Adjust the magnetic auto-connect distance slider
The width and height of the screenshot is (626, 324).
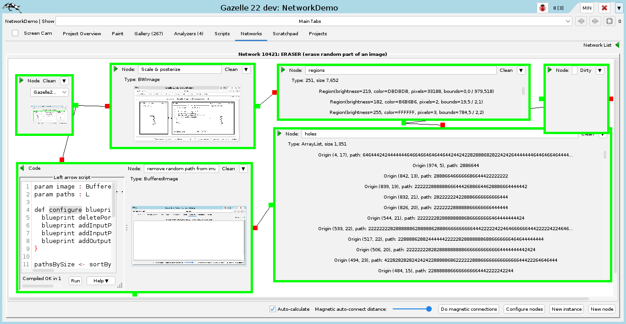428,309
